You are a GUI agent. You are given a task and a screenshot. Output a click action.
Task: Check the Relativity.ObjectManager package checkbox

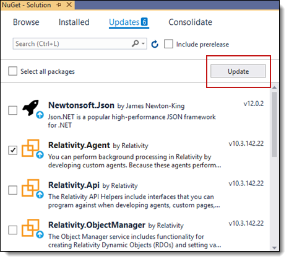pos(13,230)
